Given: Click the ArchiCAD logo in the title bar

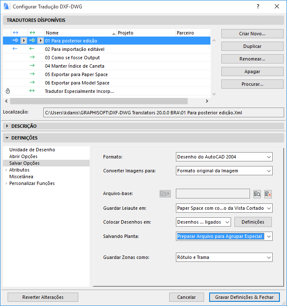Looking at the screenshot, I should [x=7, y=6].
